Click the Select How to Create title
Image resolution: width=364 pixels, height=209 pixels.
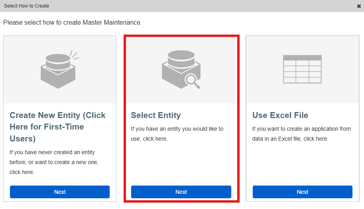click(x=27, y=6)
